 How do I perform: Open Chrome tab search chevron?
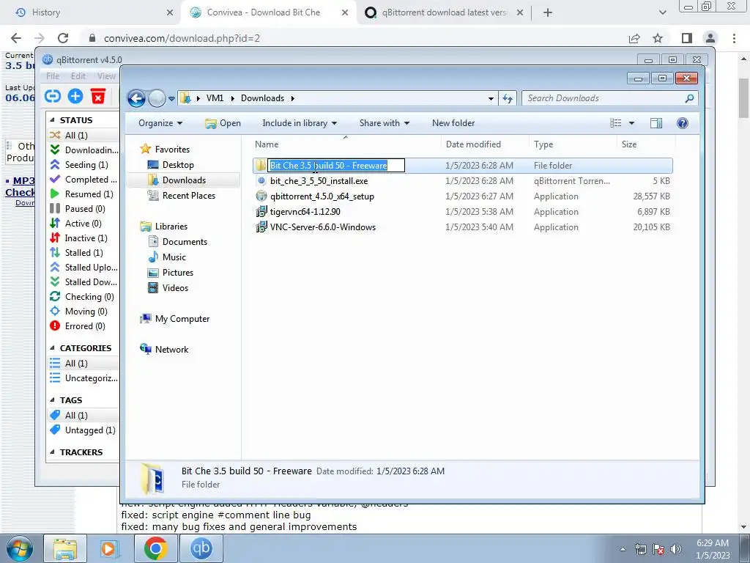pos(662,12)
